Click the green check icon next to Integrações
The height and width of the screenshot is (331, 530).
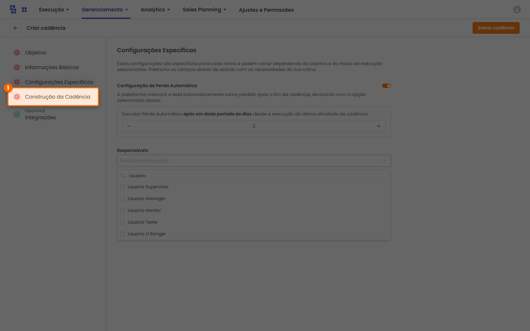click(17, 114)
